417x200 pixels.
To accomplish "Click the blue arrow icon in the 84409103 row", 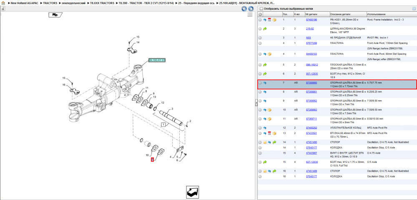I will click(x=265, y=54).
